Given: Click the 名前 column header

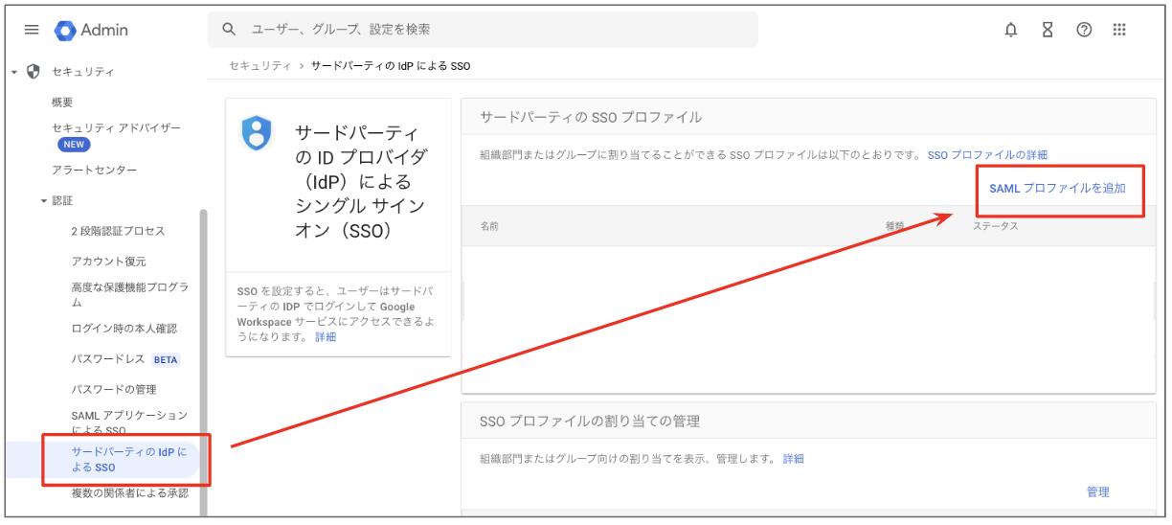Looking at the screenshot, I should 489,226.
